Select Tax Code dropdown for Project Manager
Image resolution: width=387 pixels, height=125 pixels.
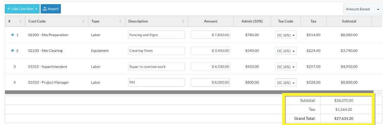(x=286, y=82)
